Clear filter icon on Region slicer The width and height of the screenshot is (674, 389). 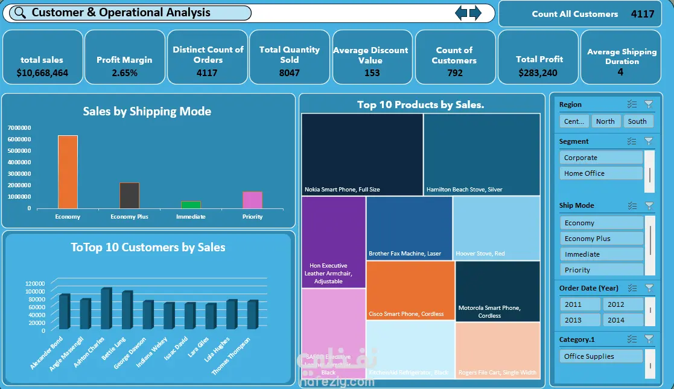click(649, 104)
